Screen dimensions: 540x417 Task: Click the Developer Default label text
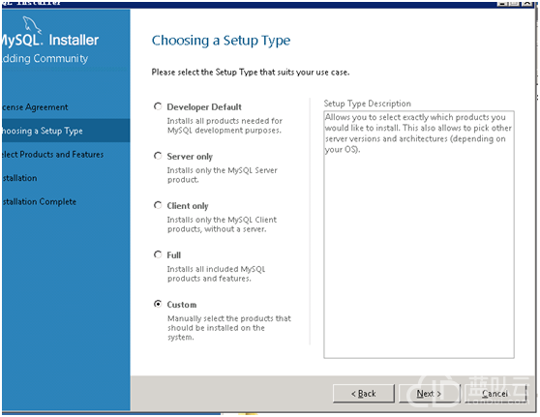click(204, 107)
